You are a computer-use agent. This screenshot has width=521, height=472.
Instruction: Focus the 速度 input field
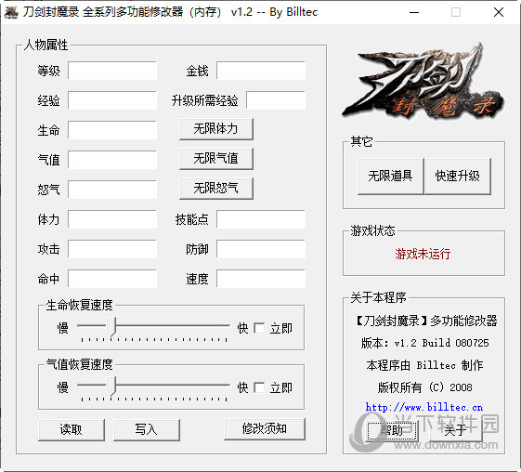point(261,279)
